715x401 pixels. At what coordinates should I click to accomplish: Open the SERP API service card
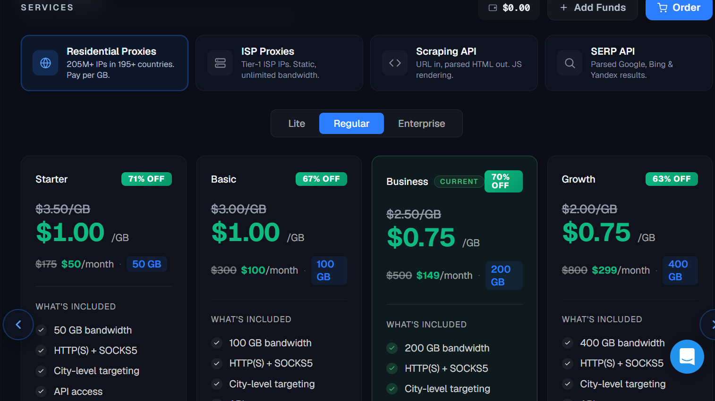[x=629, y=63]
